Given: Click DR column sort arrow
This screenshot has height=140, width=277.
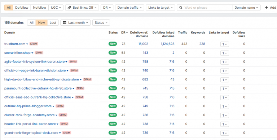Looking at the screenshot, I should point(127,32).
